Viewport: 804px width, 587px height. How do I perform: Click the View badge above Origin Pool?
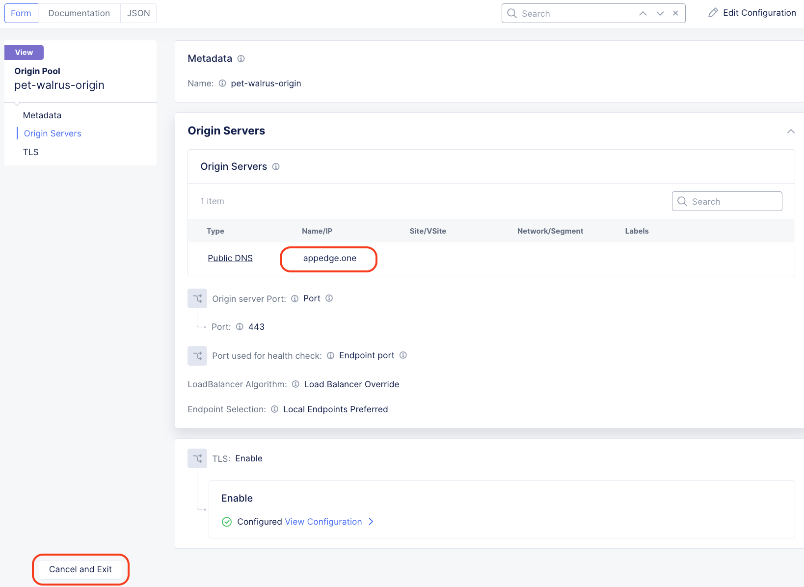[24, 53]
